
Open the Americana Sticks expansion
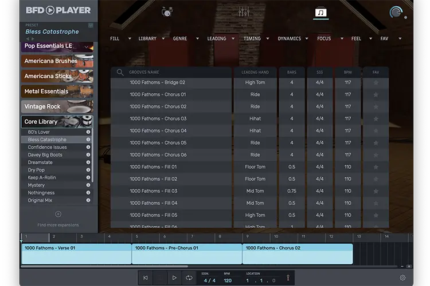pos(57,76)
